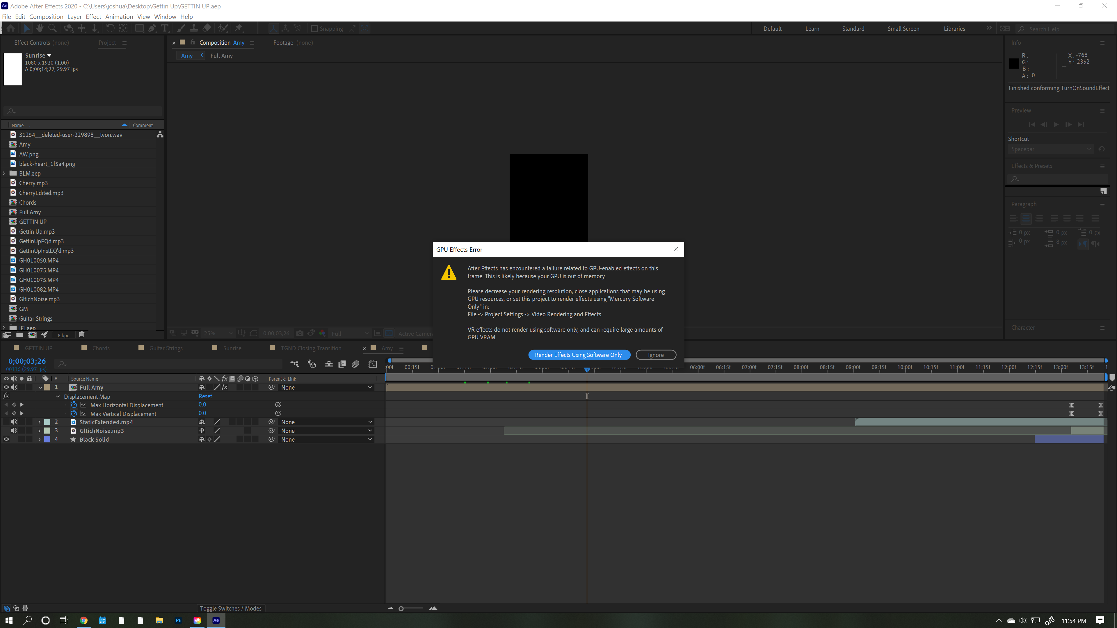Image resolution: width=1117 pixels, height=628 pixels.
Task: Expand the StaticExtended.mp4 layer properties
Action: (39, 422)
